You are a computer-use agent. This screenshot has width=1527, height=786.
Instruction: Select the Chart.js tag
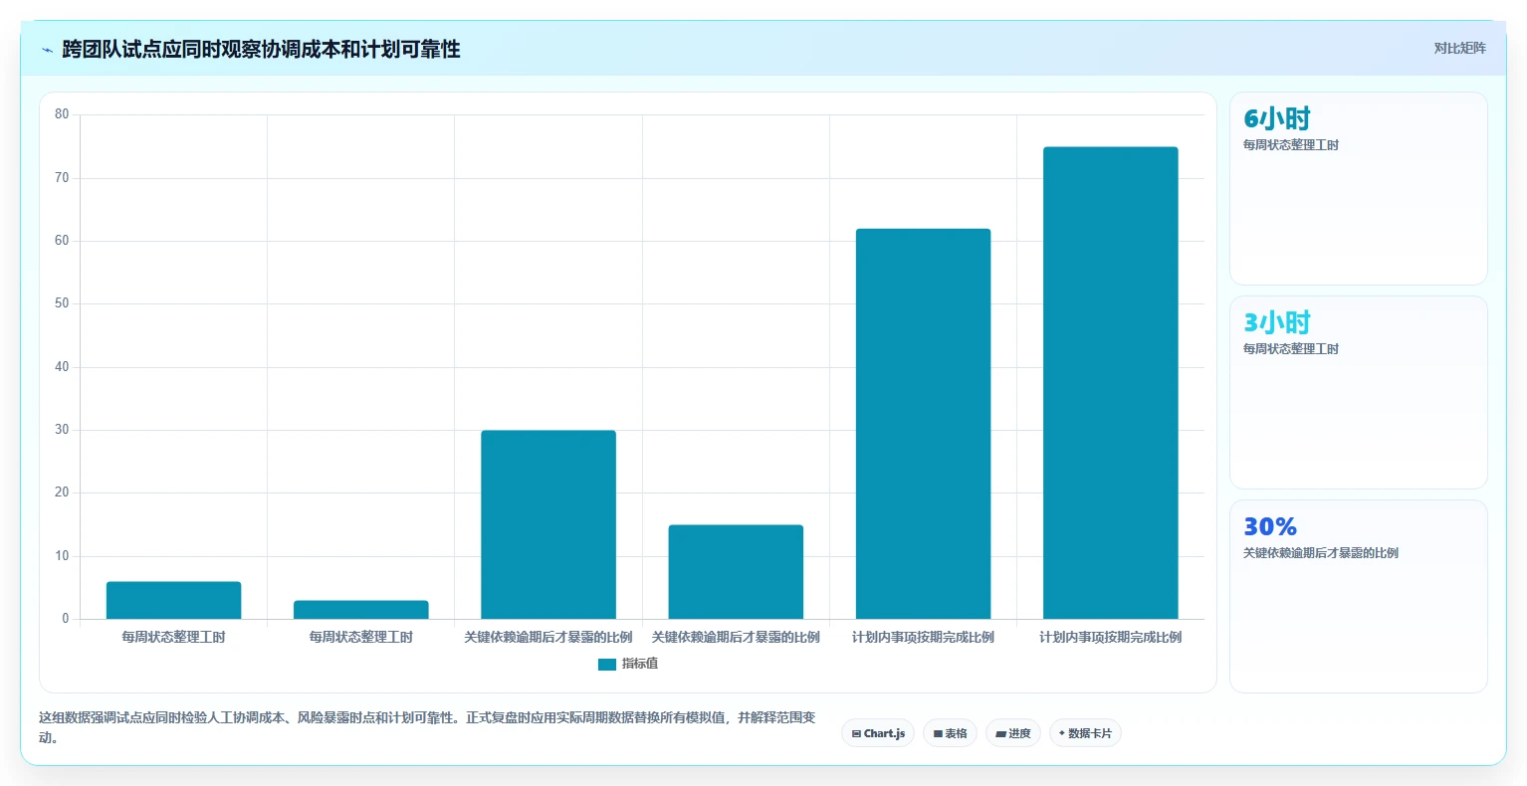[x=878, y=733]
